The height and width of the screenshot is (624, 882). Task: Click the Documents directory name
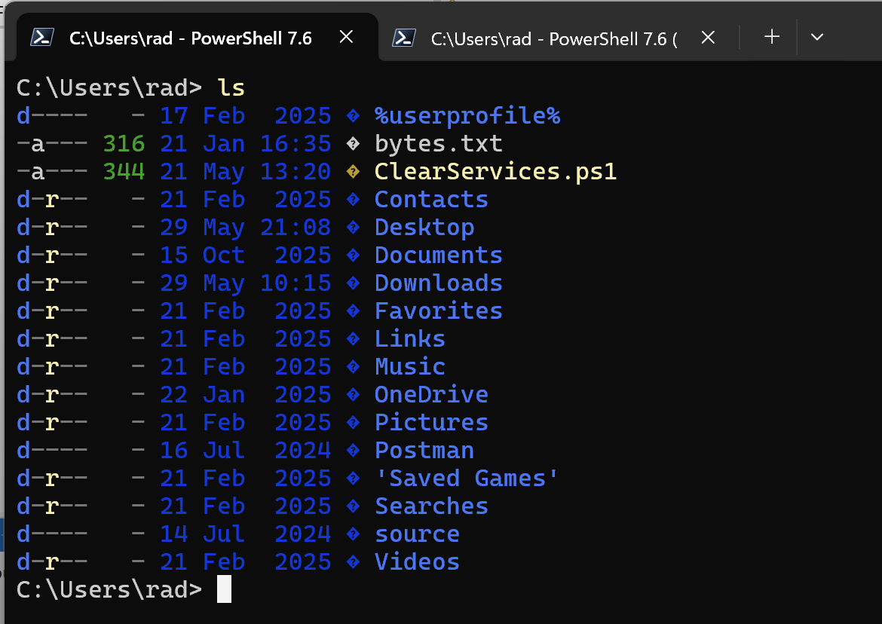point(439,255)
